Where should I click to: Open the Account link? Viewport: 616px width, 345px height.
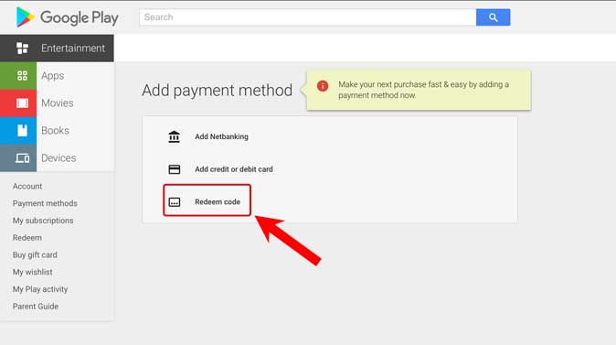(x=27, y=186)
